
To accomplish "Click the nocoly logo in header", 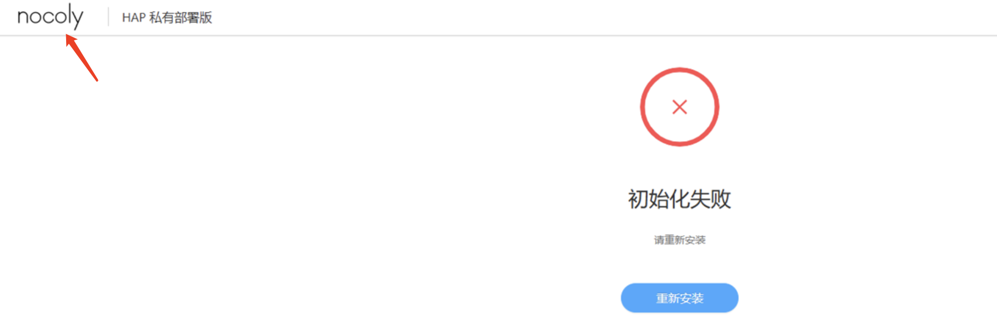I will pos(51,16).
